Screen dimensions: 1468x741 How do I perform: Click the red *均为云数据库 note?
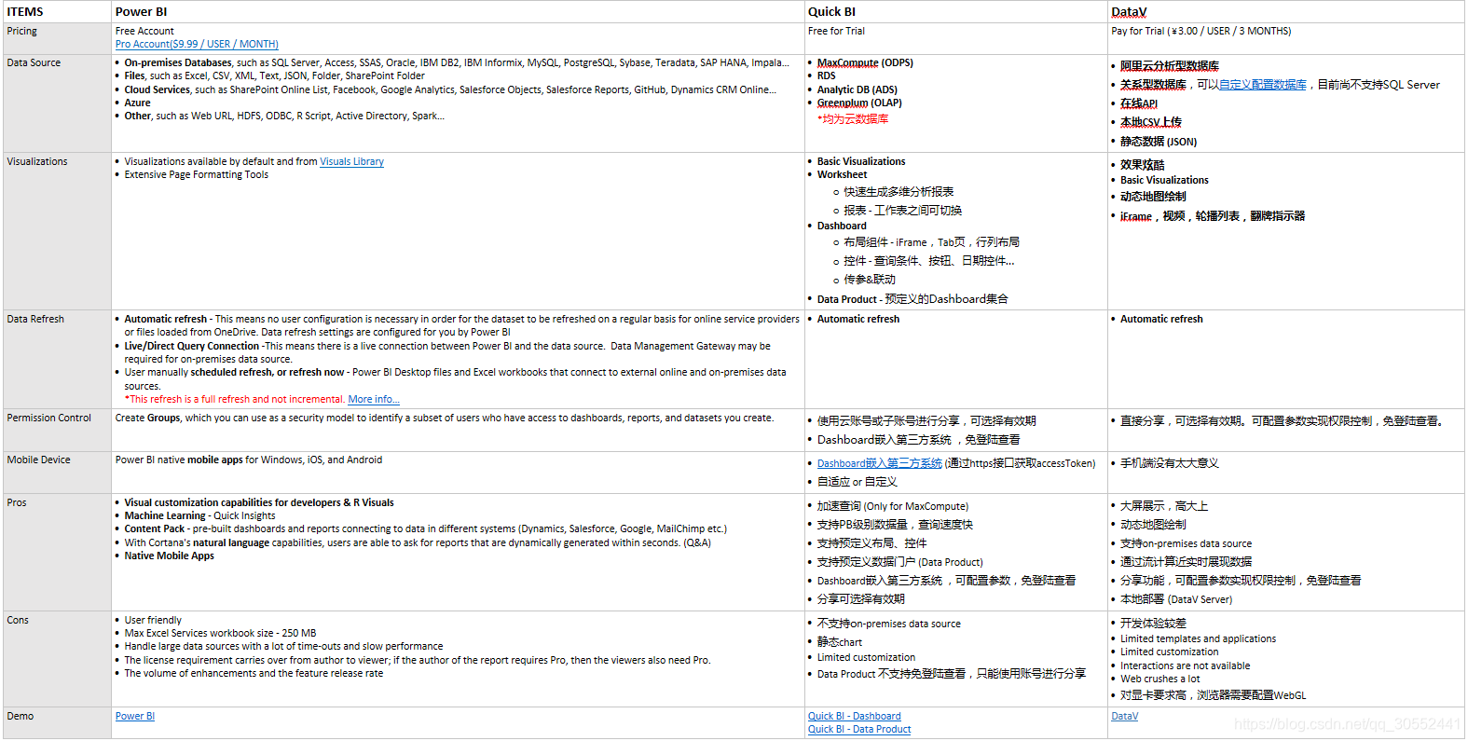point(853,119)
